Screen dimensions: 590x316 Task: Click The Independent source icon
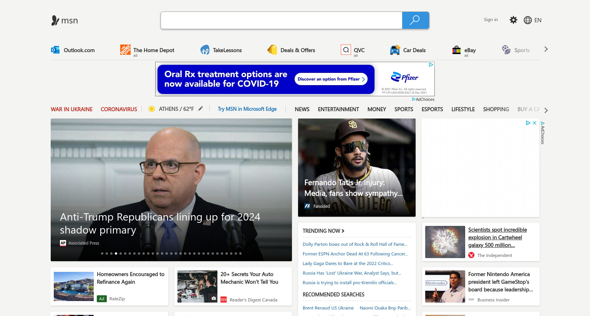pyautogui.click(x=471, y=255)
